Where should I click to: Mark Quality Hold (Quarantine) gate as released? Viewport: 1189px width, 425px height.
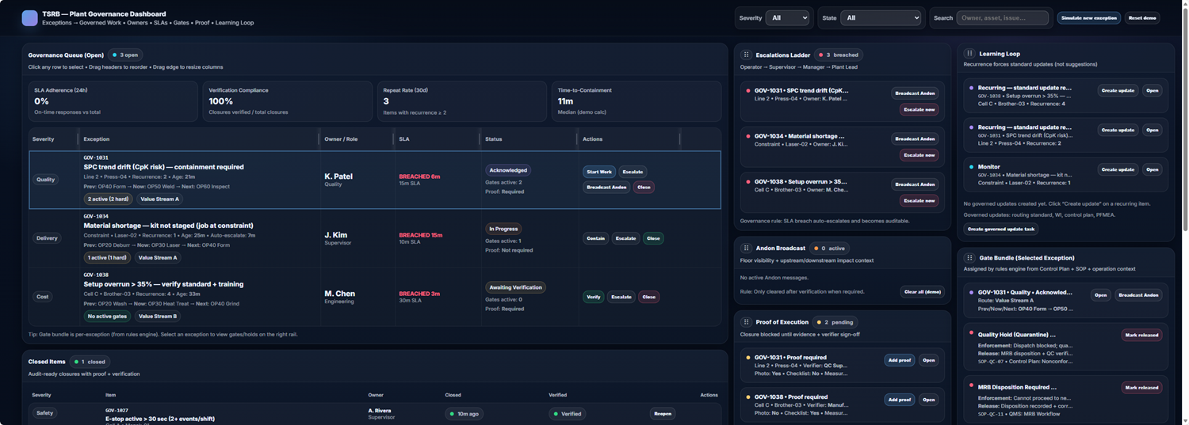(x=1142, y=335)
